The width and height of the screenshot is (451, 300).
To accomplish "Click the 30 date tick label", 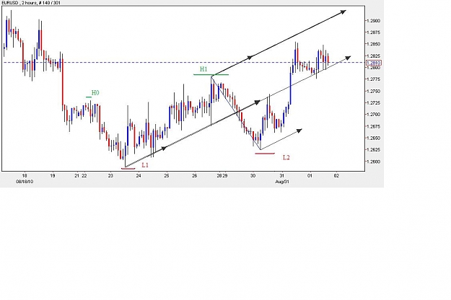I will point(253,175).
